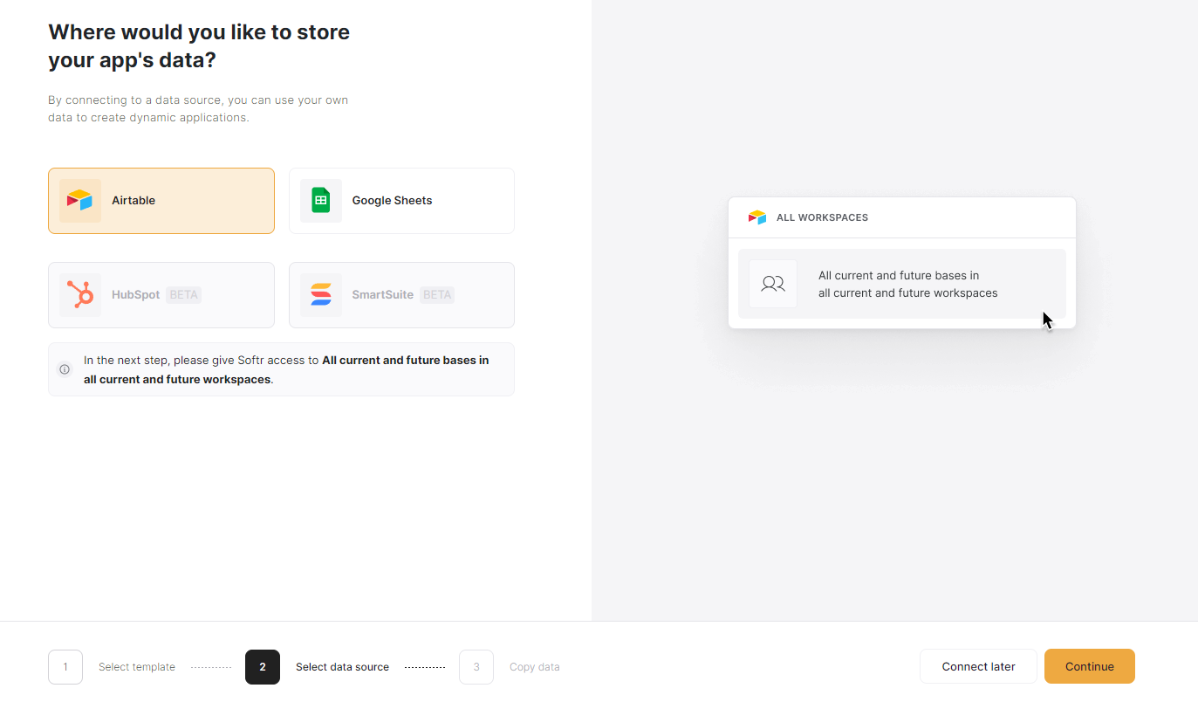Click the BETA badge next to SmartSuite

[x=437, y=295]
